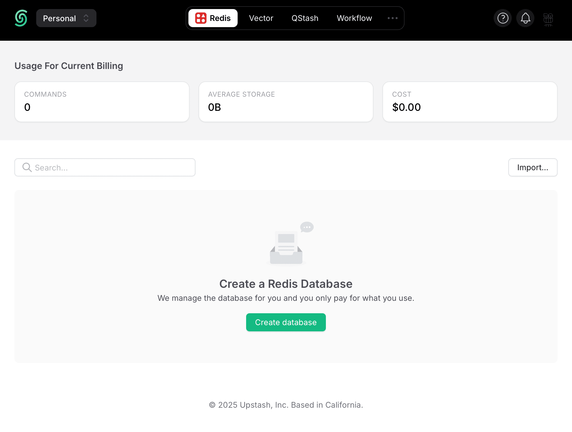Click the Create a Redis Database heading

[286, 284]
